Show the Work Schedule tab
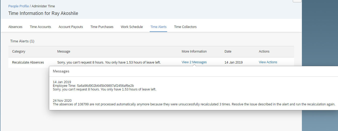338x131 pixels. click(x=132, y=27)
